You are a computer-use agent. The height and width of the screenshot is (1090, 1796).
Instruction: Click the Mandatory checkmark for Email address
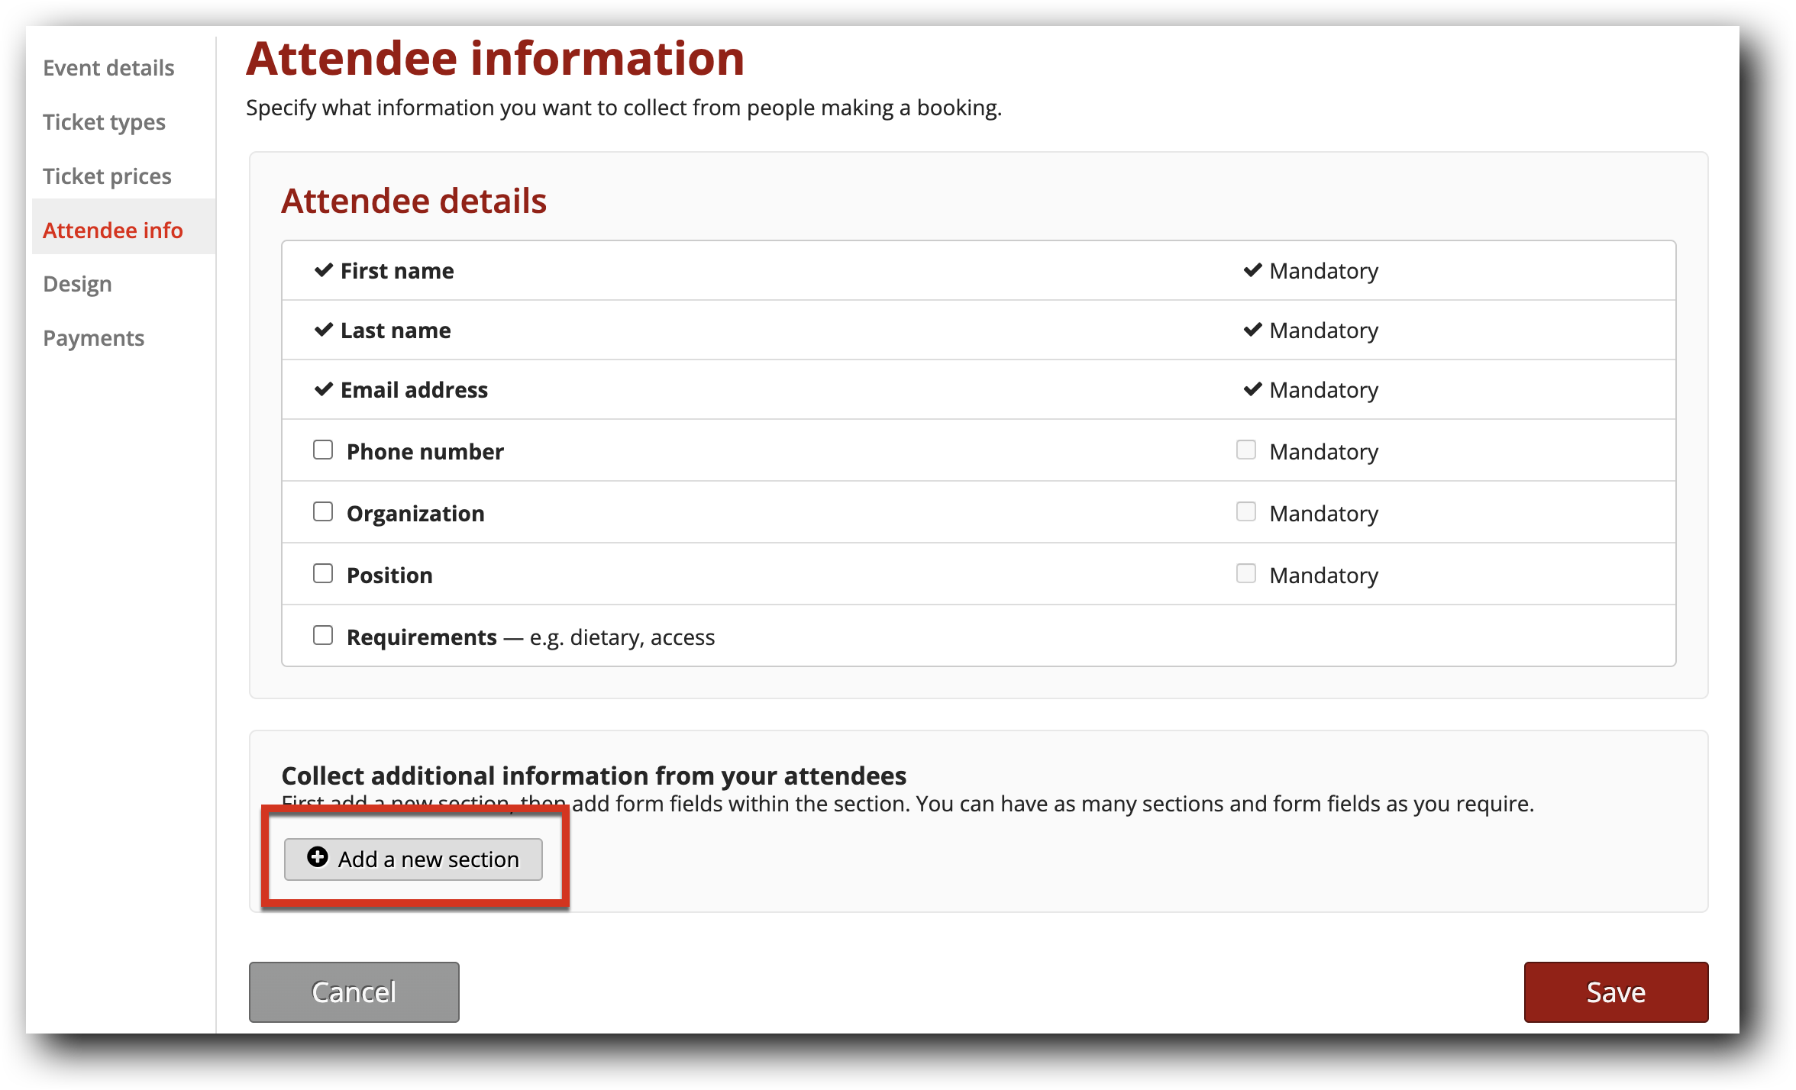click(1252, 389)
